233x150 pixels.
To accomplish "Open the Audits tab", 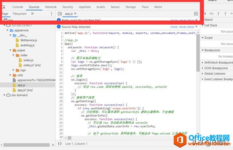I will tap(100, 7).
